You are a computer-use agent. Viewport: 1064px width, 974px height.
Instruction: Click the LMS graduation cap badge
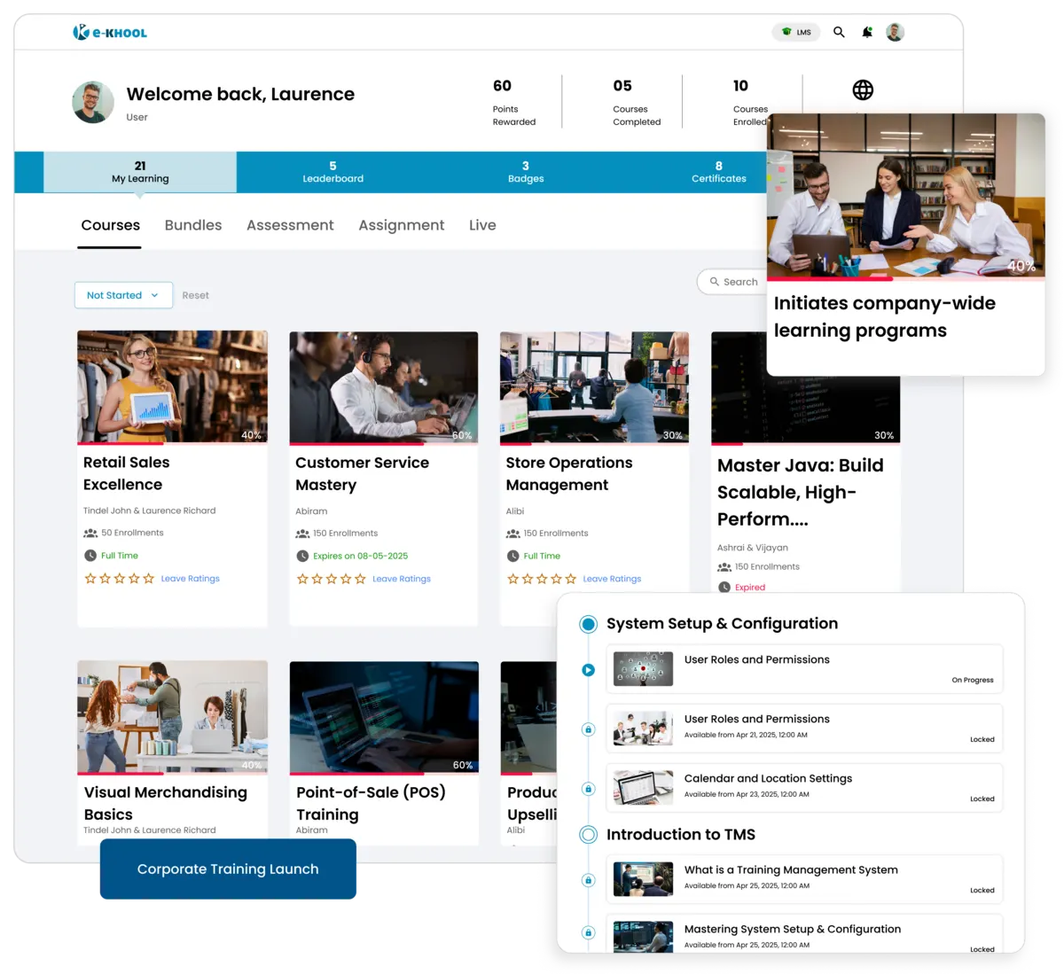(x=796, y=32)
